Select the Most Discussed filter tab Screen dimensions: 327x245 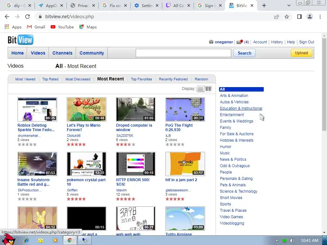pyautogui.click(x=78, y=79)
